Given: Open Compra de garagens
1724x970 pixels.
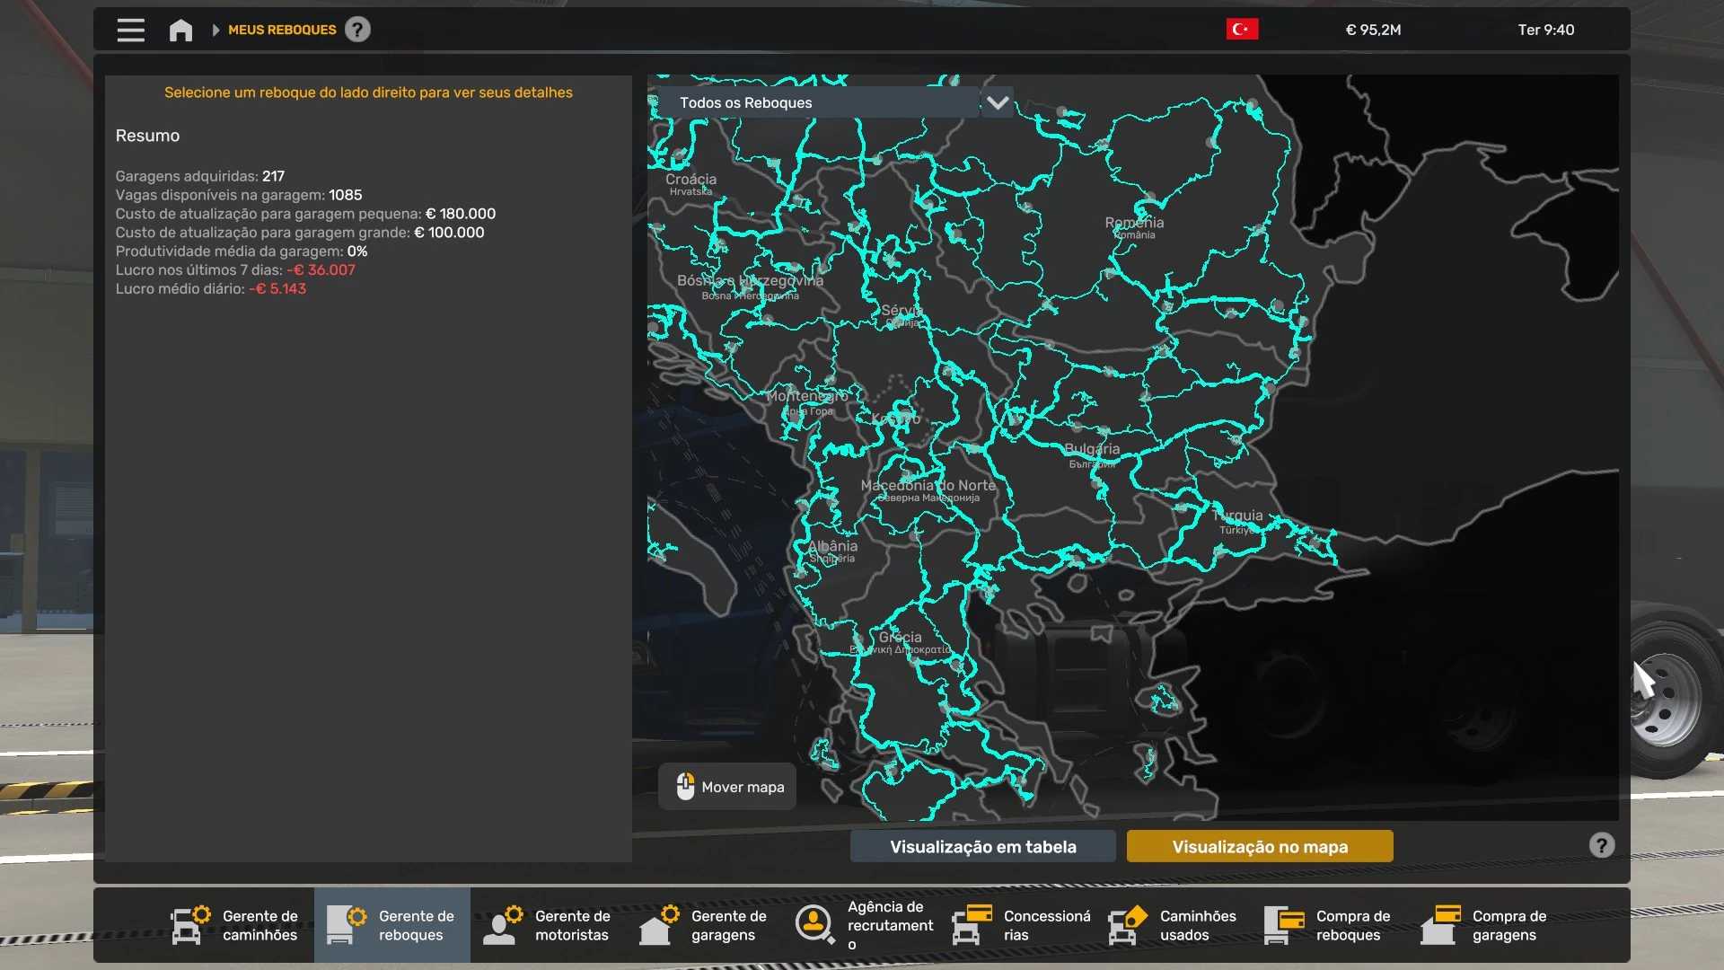Looking at the screenshot, I should [x=1485, y=925].
